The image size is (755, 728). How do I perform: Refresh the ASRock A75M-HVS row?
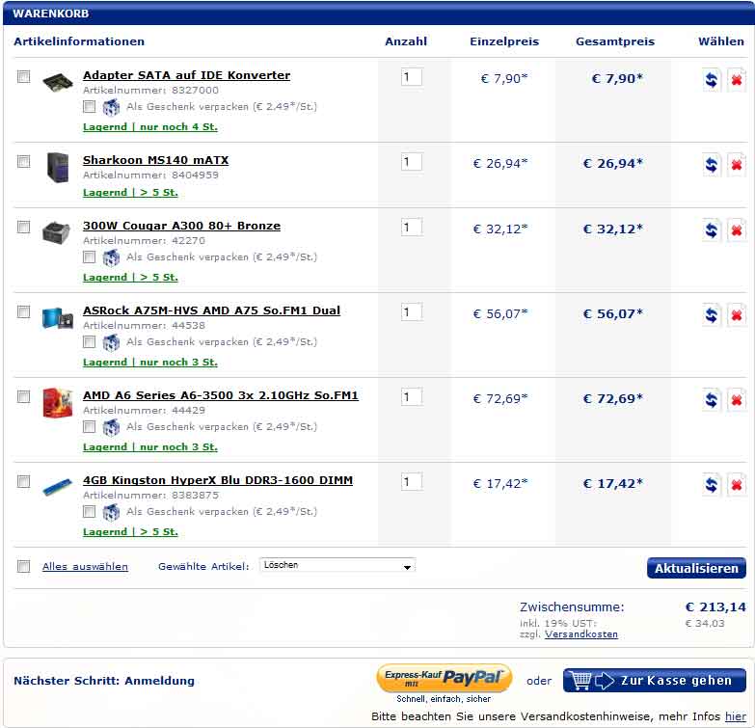pos(712,315)
